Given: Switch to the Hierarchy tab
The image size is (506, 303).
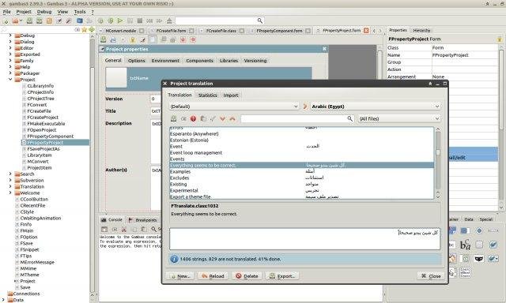Looking at the screenshot, I should [421, 30].
